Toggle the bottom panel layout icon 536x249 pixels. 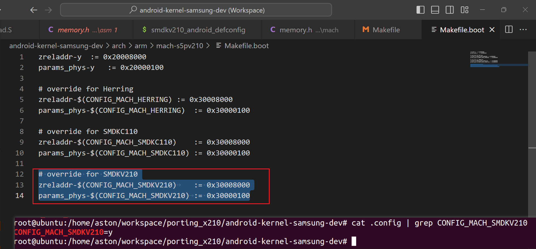coord(435,10)
